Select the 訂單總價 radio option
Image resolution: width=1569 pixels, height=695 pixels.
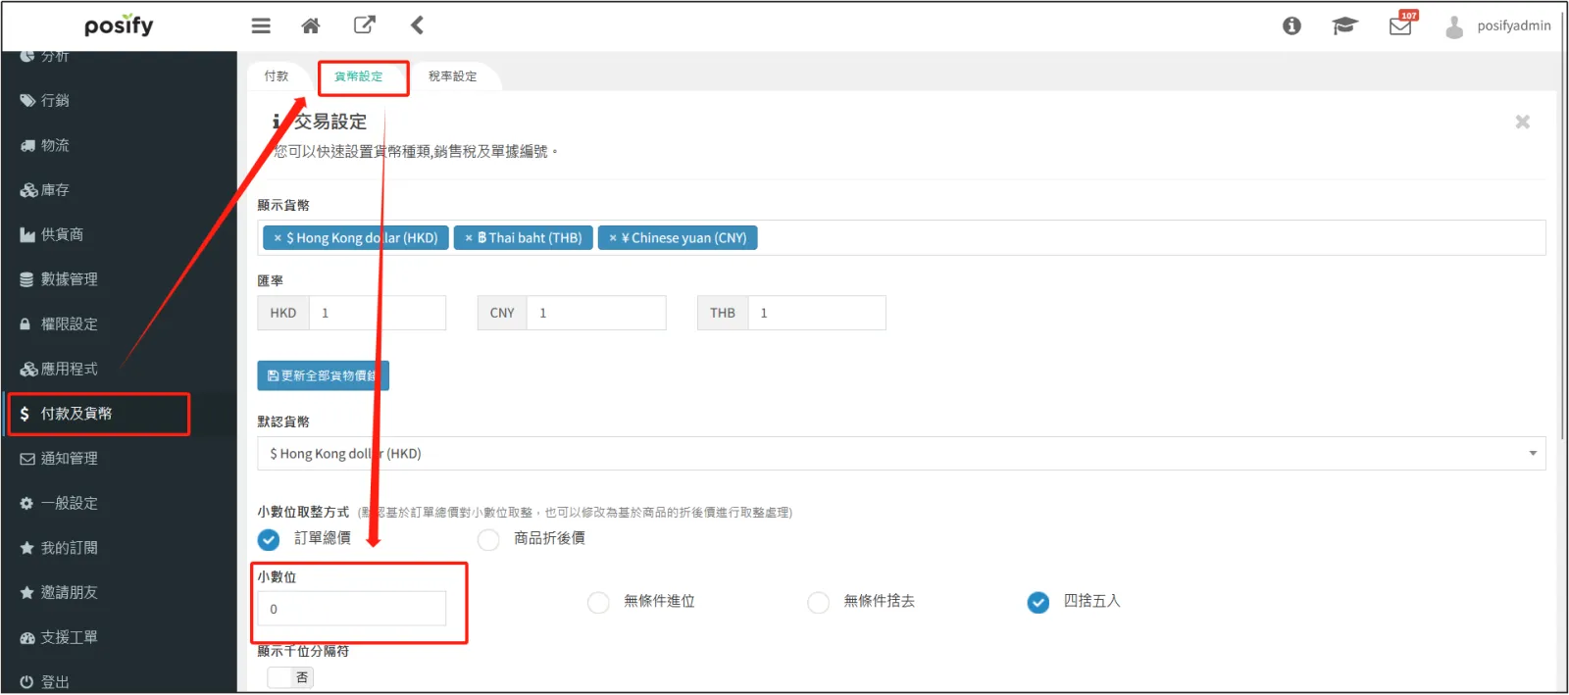(x=269, y=539)
